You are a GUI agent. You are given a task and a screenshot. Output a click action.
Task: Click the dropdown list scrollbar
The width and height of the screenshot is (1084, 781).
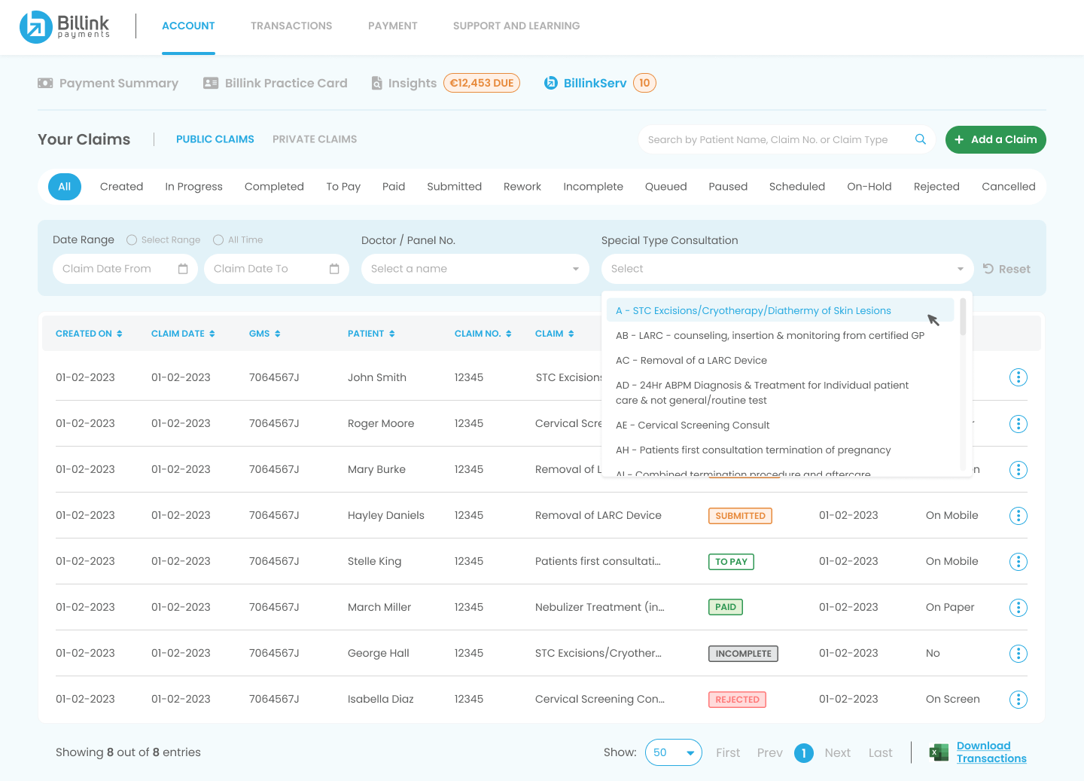point(963,317)
